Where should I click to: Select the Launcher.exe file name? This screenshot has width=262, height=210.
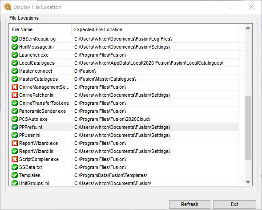click(x=34, y=55)
